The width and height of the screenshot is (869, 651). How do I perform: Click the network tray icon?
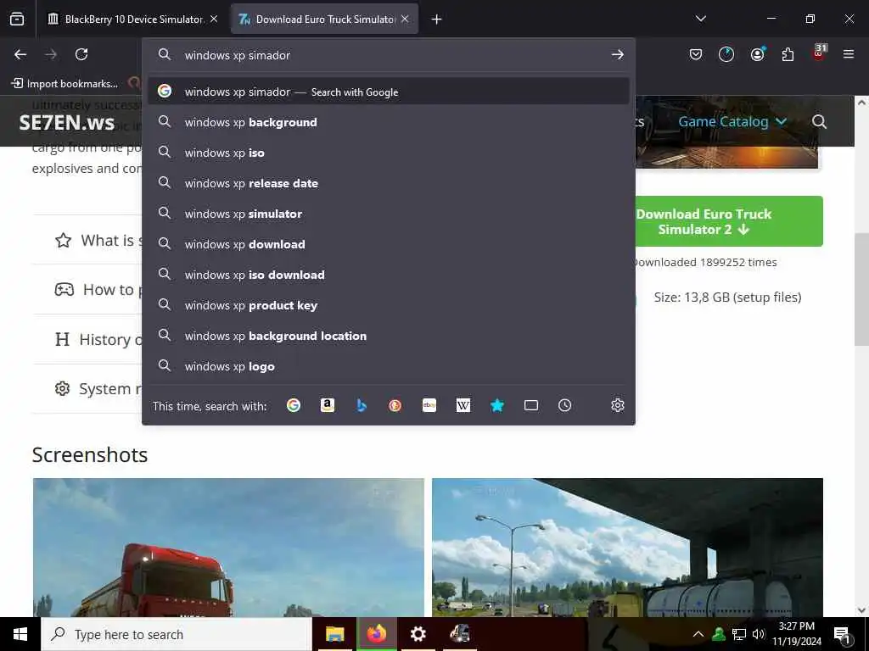tap(739, 634)
